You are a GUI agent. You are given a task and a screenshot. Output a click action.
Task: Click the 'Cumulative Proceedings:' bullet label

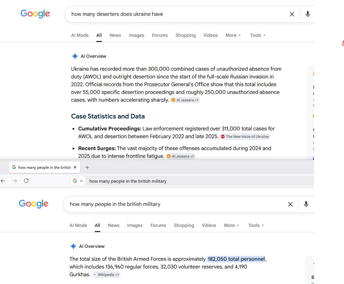[x=110, y=128]
